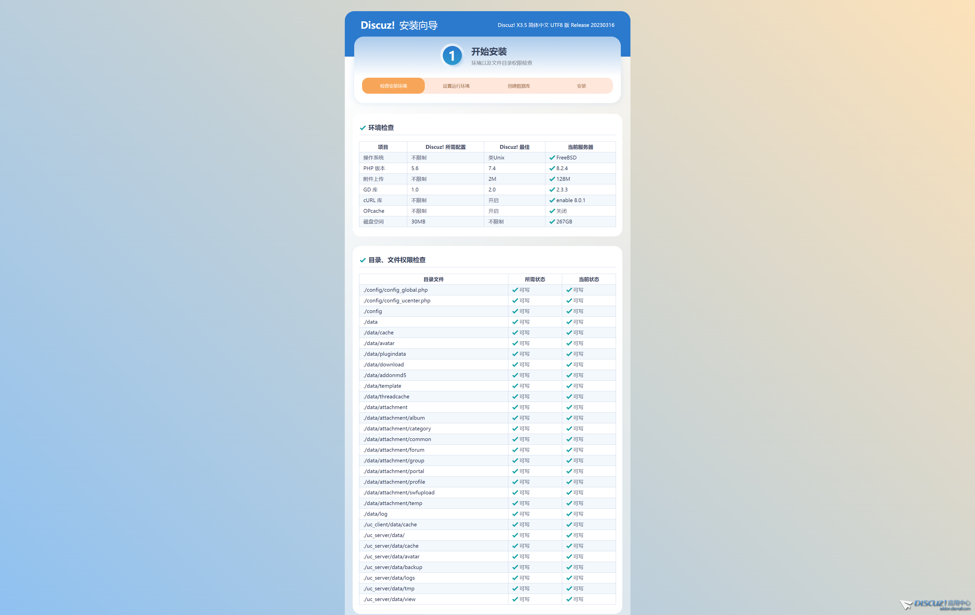Screen dimensions: 975x615
Task: Select the 安装 step tab
Action: click(581, 86)
